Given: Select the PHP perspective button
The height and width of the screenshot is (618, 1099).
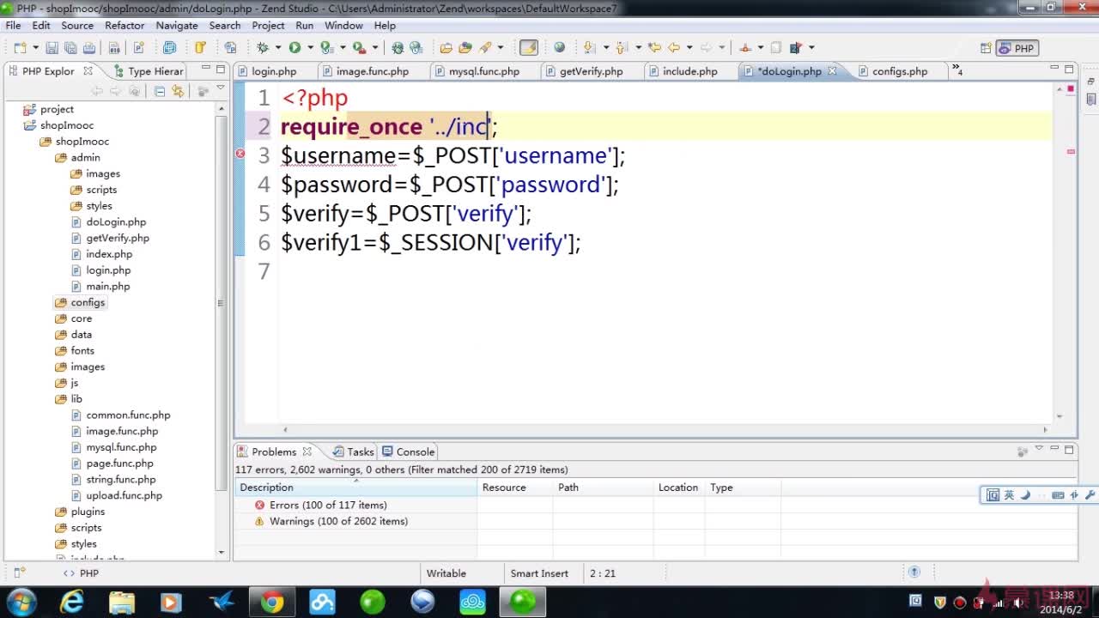Looking at the screenshot, I should coord(1017,48).
